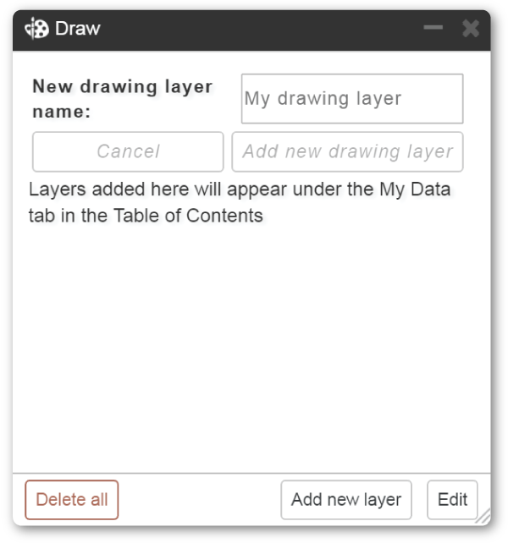Screen dimensions: 508x543
Task: Click the empty dark title bar area
Action: [x=260, y=30]
